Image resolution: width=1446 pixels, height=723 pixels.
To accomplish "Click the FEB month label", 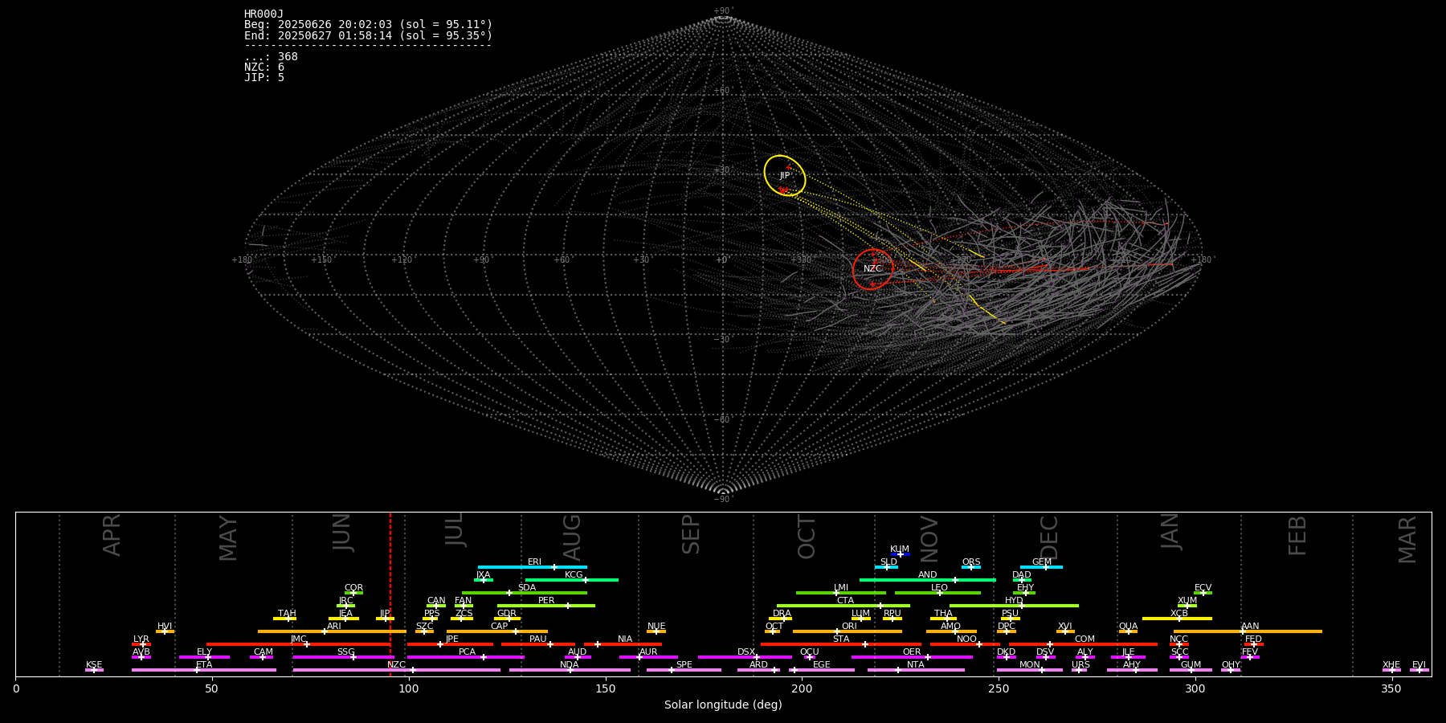I will tap(1297, 536).
